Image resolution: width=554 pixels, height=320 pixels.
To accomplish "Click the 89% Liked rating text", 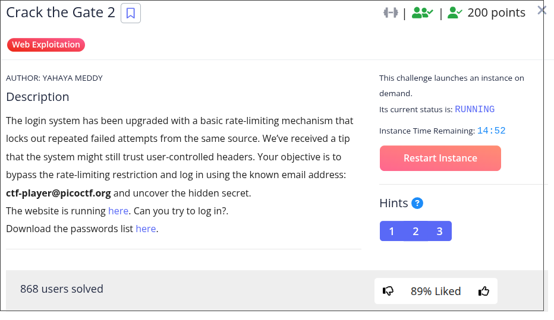I will coord(436,291).
